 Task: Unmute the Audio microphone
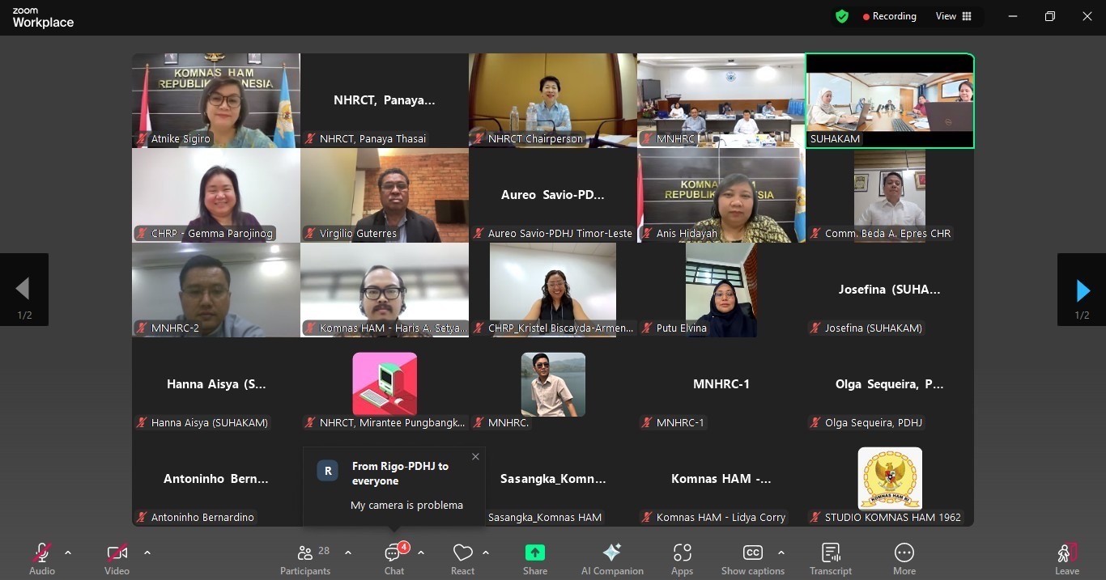[x=42, y=553]
